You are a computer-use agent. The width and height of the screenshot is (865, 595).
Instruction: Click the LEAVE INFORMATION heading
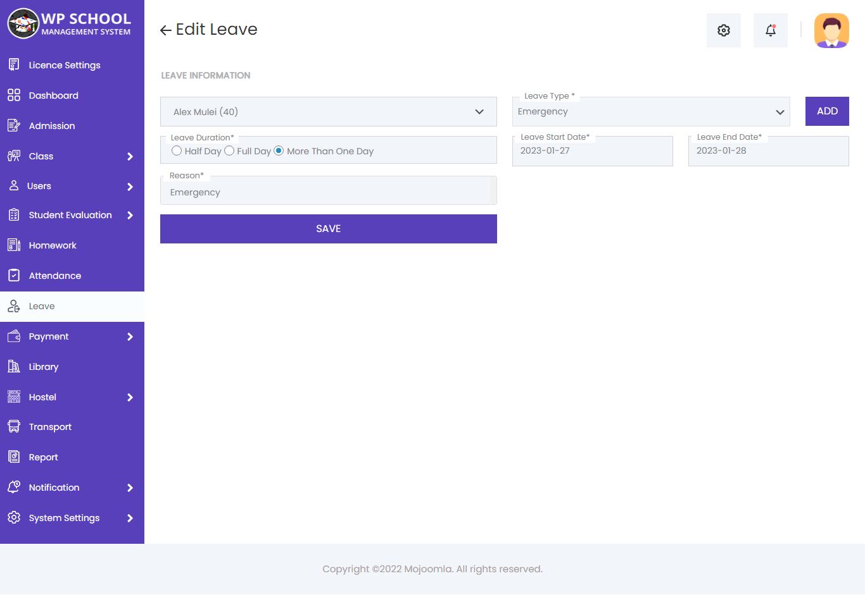pyautogui.click(x=206, y=75)
